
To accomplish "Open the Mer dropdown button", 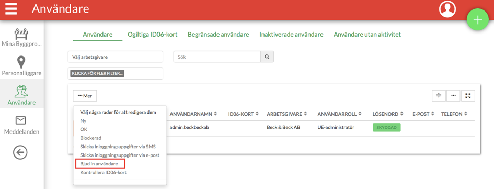I will [x=85, y=96].
